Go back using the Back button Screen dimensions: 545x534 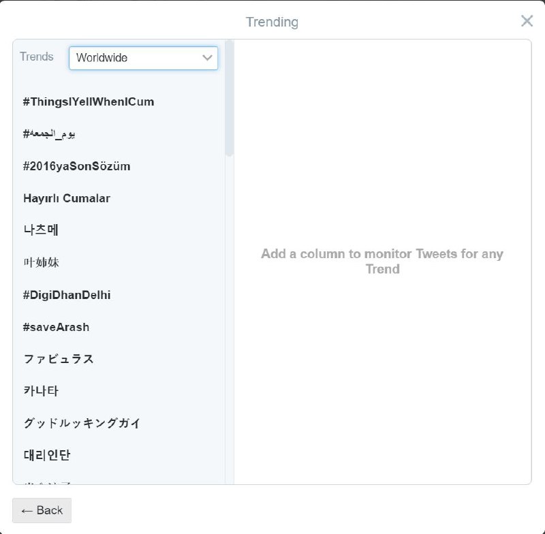[x=42, y=510]
